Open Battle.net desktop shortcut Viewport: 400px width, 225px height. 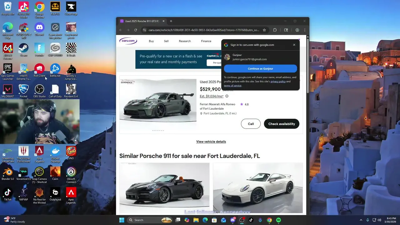click(x=55, y=70)
